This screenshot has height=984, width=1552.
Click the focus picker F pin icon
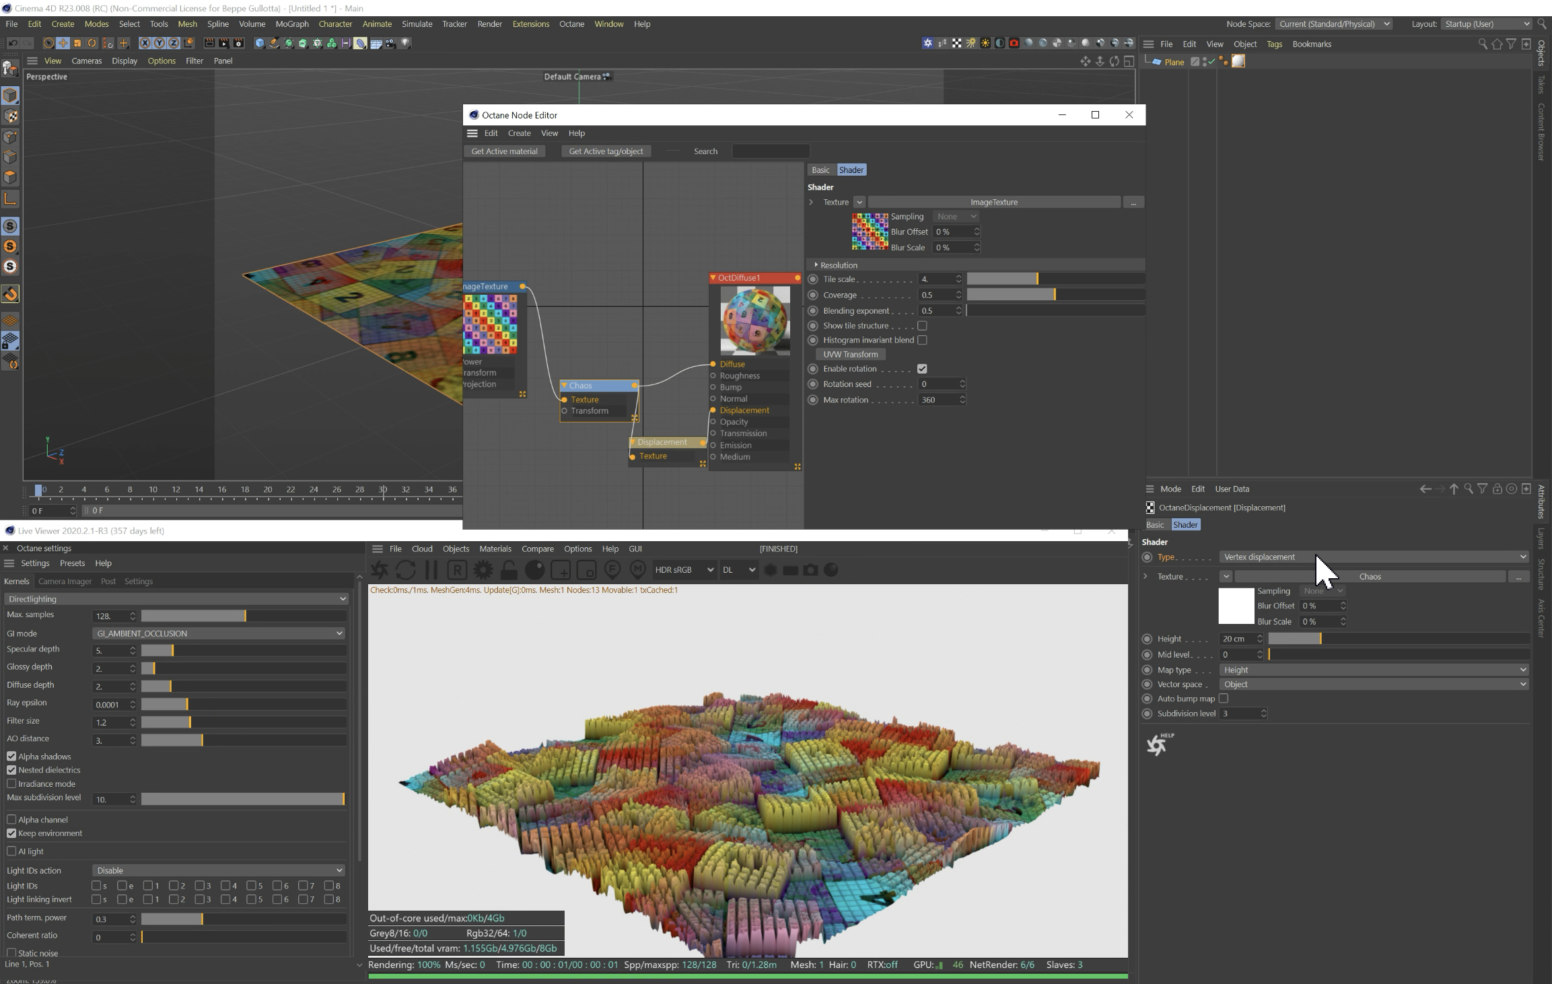612,570
